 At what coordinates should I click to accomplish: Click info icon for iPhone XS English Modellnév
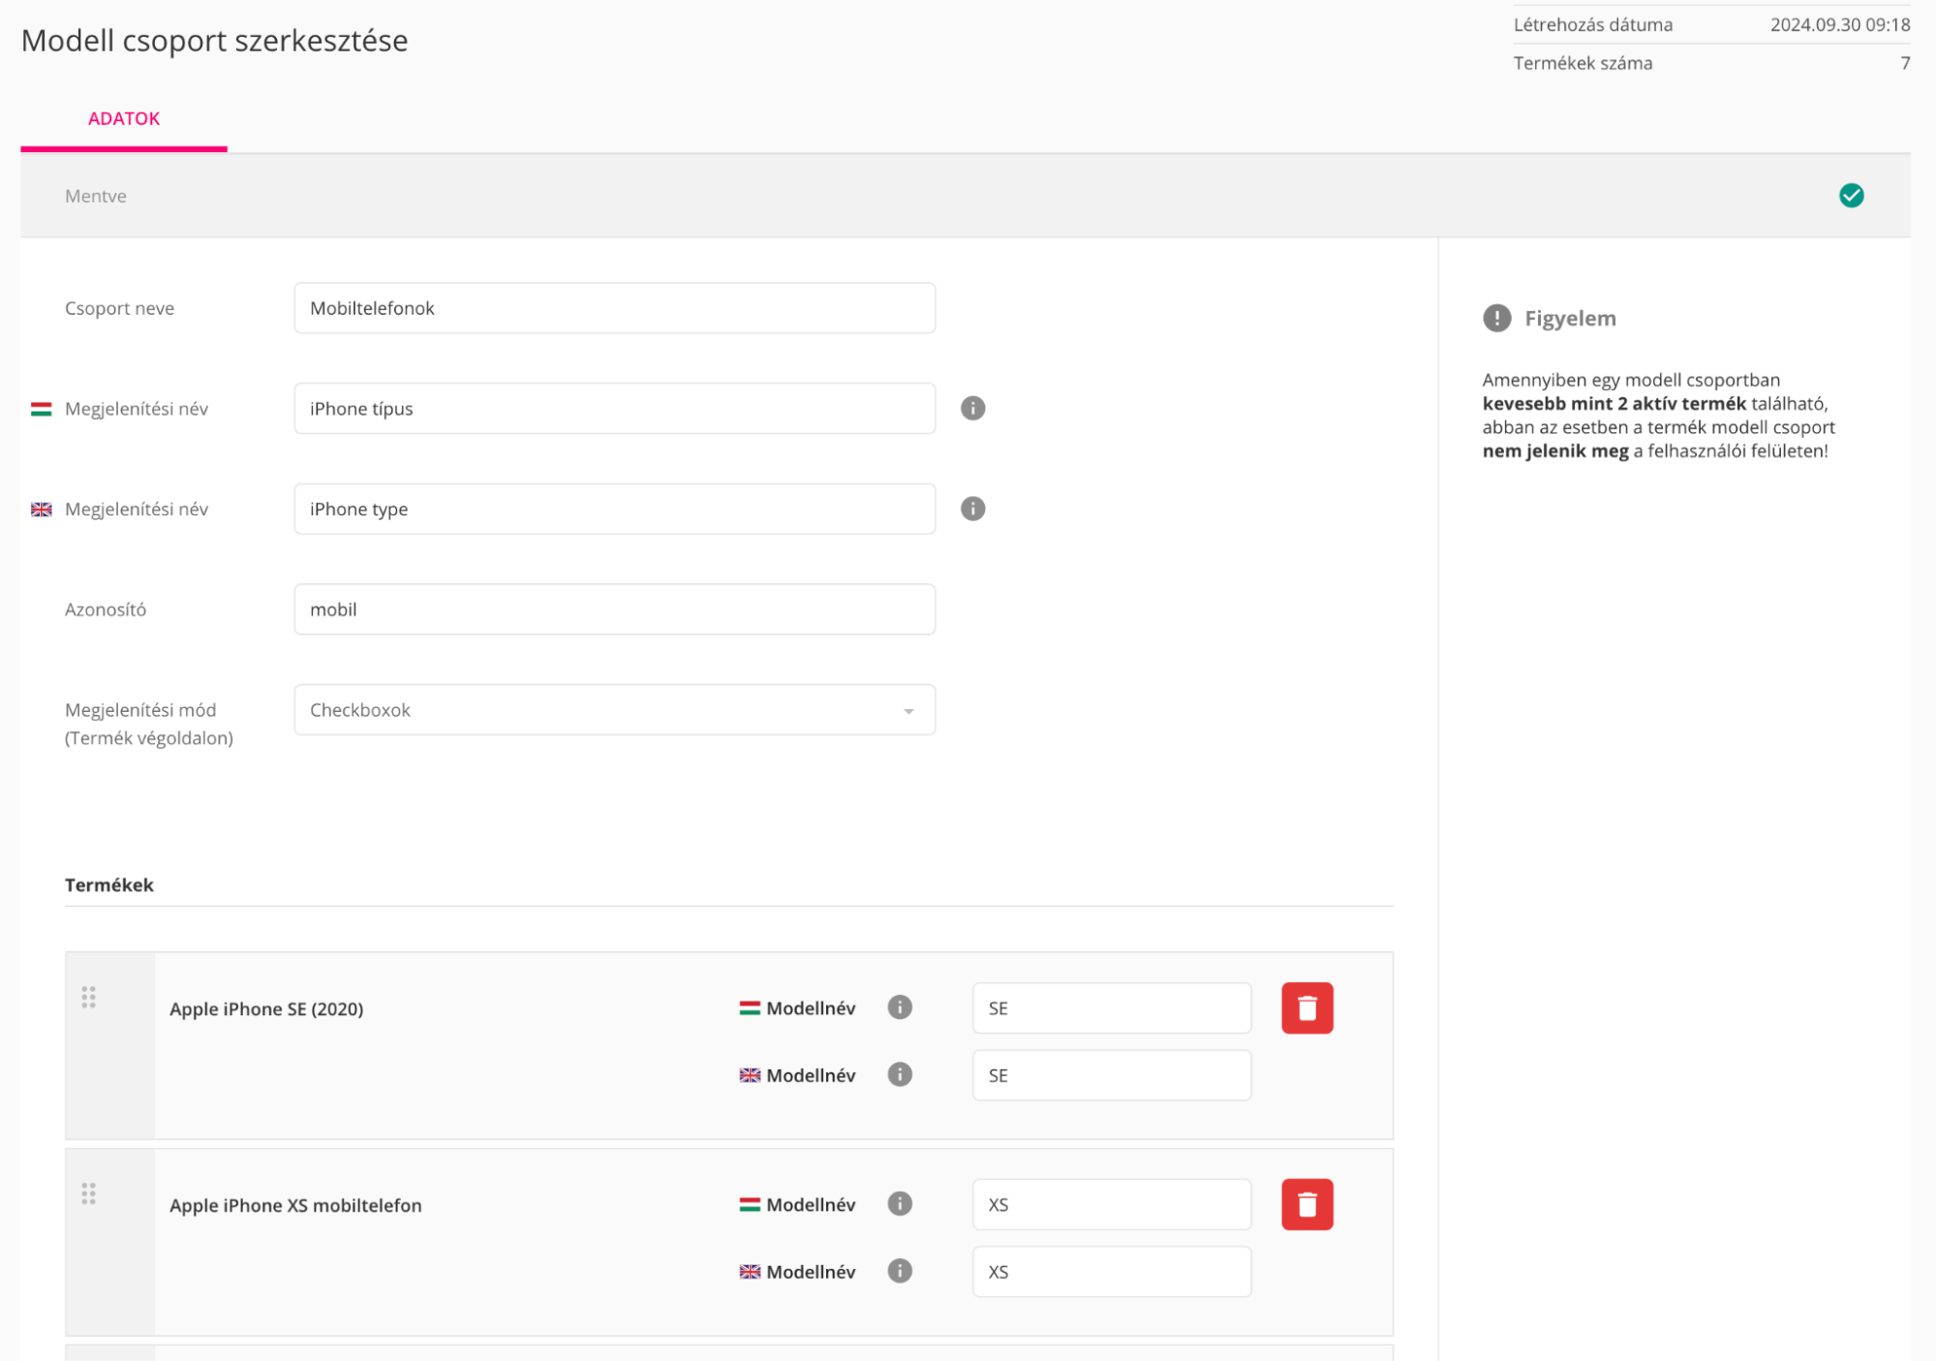coord(900,1271)
